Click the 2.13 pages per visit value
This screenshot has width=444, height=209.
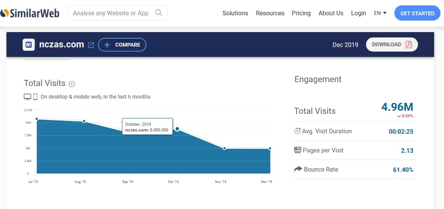tap(407, 151)
